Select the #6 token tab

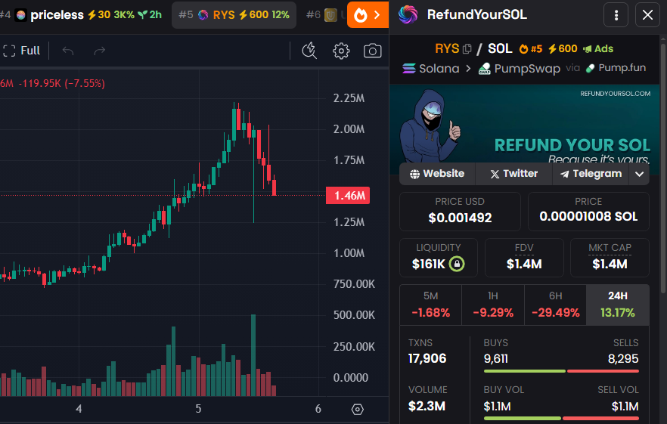(325, 15)
